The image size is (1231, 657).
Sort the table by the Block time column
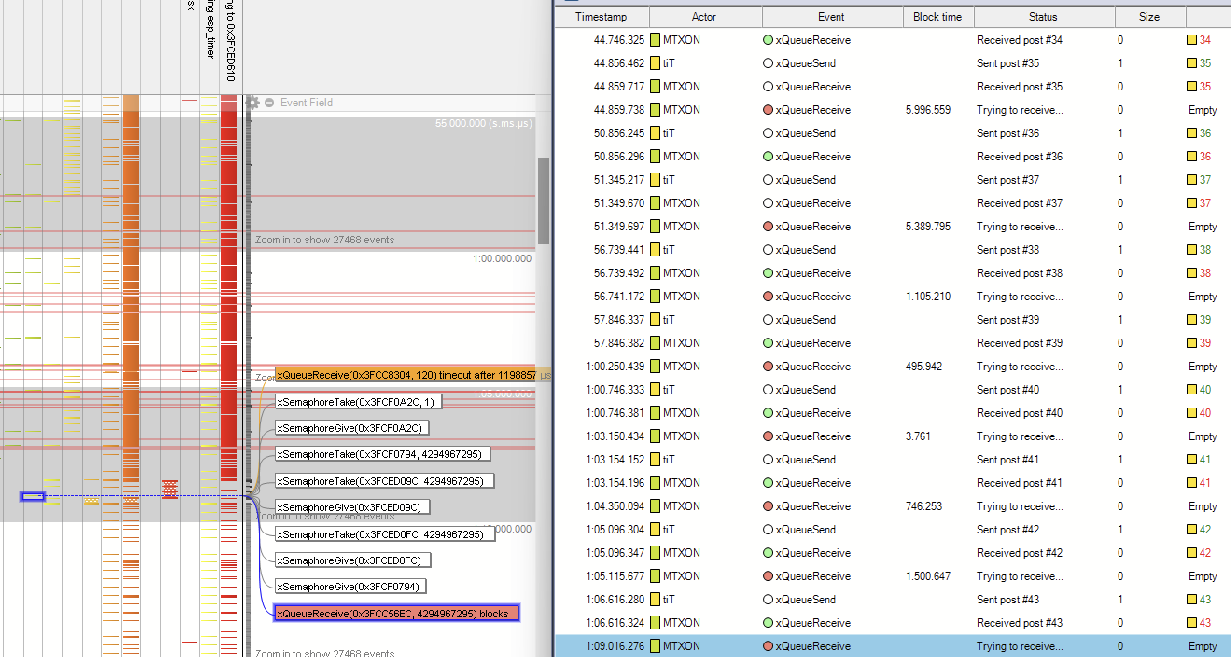937,16
